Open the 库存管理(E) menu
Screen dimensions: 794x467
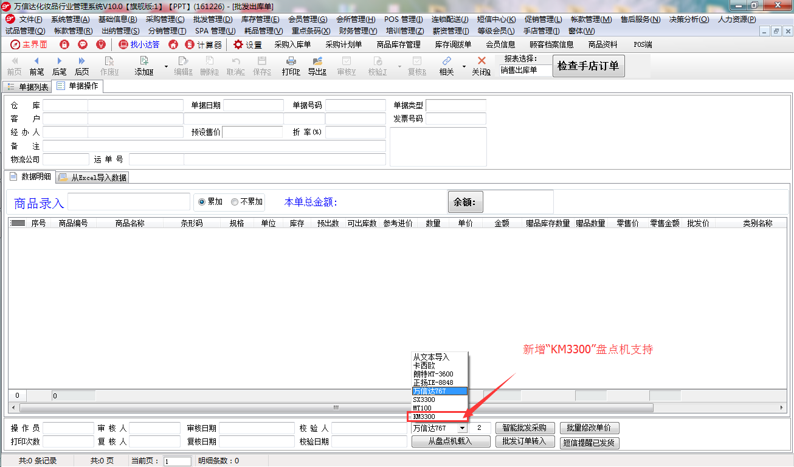260,19
